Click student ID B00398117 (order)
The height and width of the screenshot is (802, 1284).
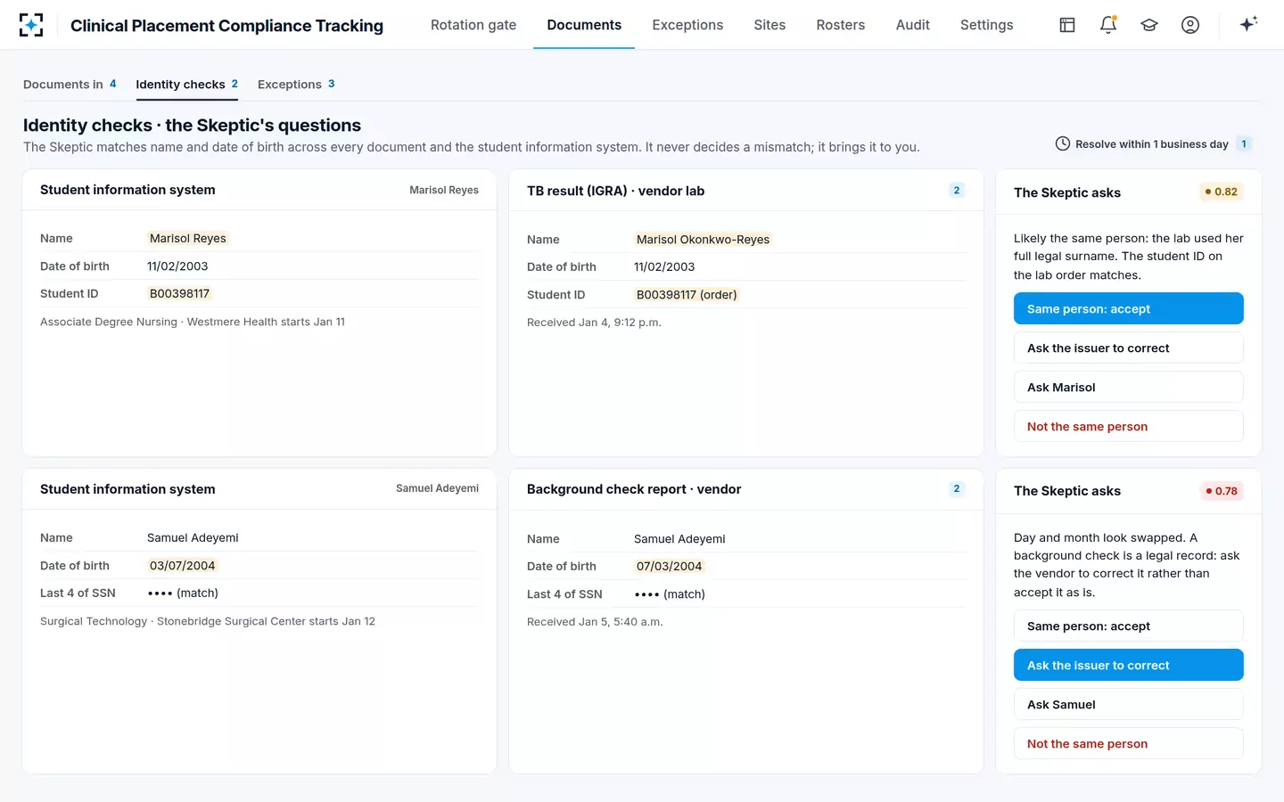[687, 294]
